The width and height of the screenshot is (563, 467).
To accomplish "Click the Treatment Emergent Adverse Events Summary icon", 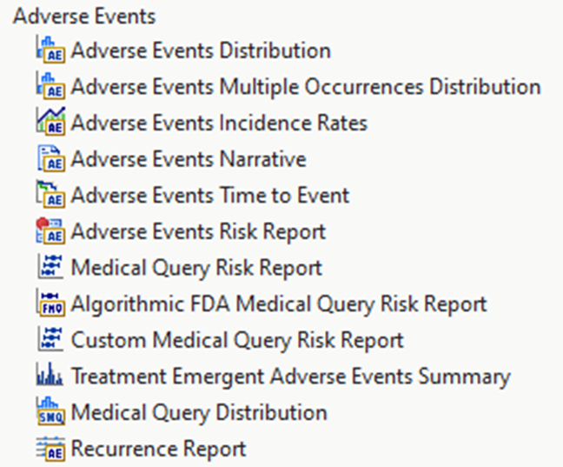I will point(50,377).
